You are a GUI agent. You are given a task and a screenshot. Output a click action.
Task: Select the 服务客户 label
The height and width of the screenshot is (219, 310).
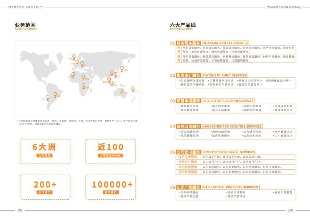(111, 192)
